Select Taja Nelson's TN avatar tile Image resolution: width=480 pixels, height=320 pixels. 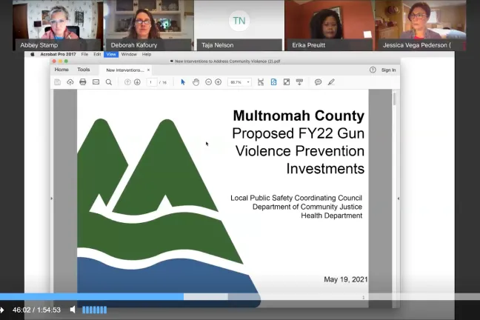tap(239, 25)
